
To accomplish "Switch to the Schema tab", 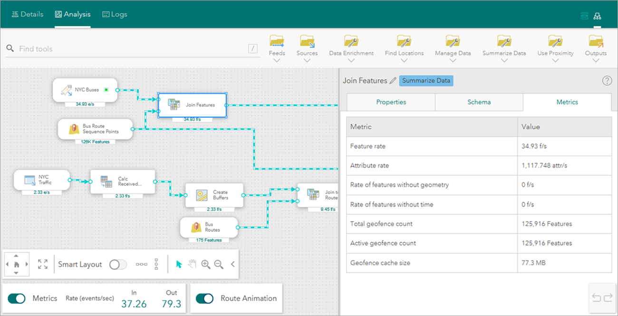I will pyautogui.click(x=479, y=102).
